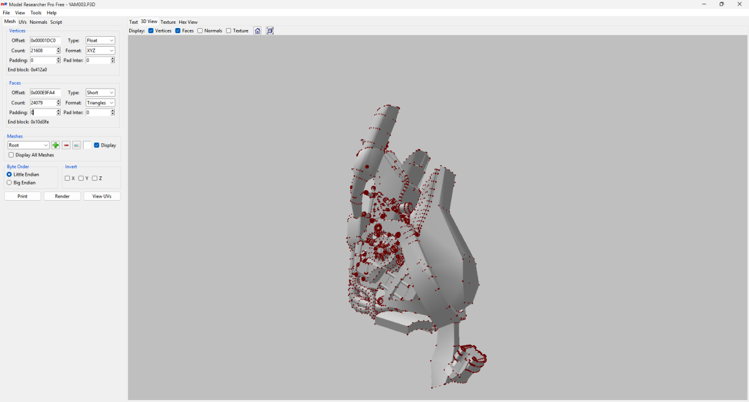Add a new mesh with the green plus icon
This screenshot has width=749, height=402.
[56, 145]
